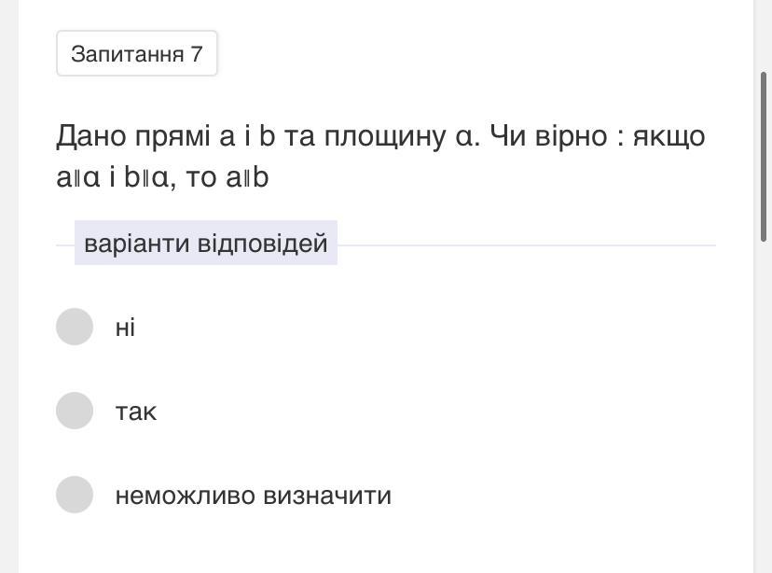The width and height of the screenshot is (772, 573).
Task: Click the vertical scrollbar thumb
Action: pyautogui.click(x=764, y=154)
